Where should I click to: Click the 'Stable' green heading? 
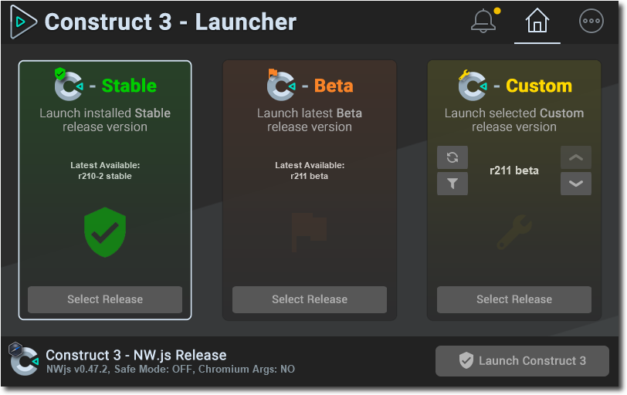pos(129,86)
